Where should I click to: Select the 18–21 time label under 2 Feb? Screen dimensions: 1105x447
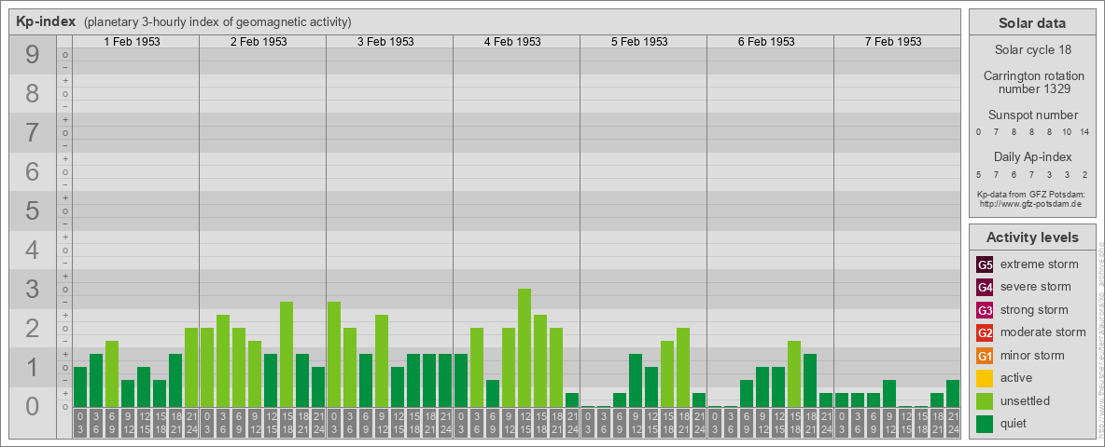click(302, 424)
